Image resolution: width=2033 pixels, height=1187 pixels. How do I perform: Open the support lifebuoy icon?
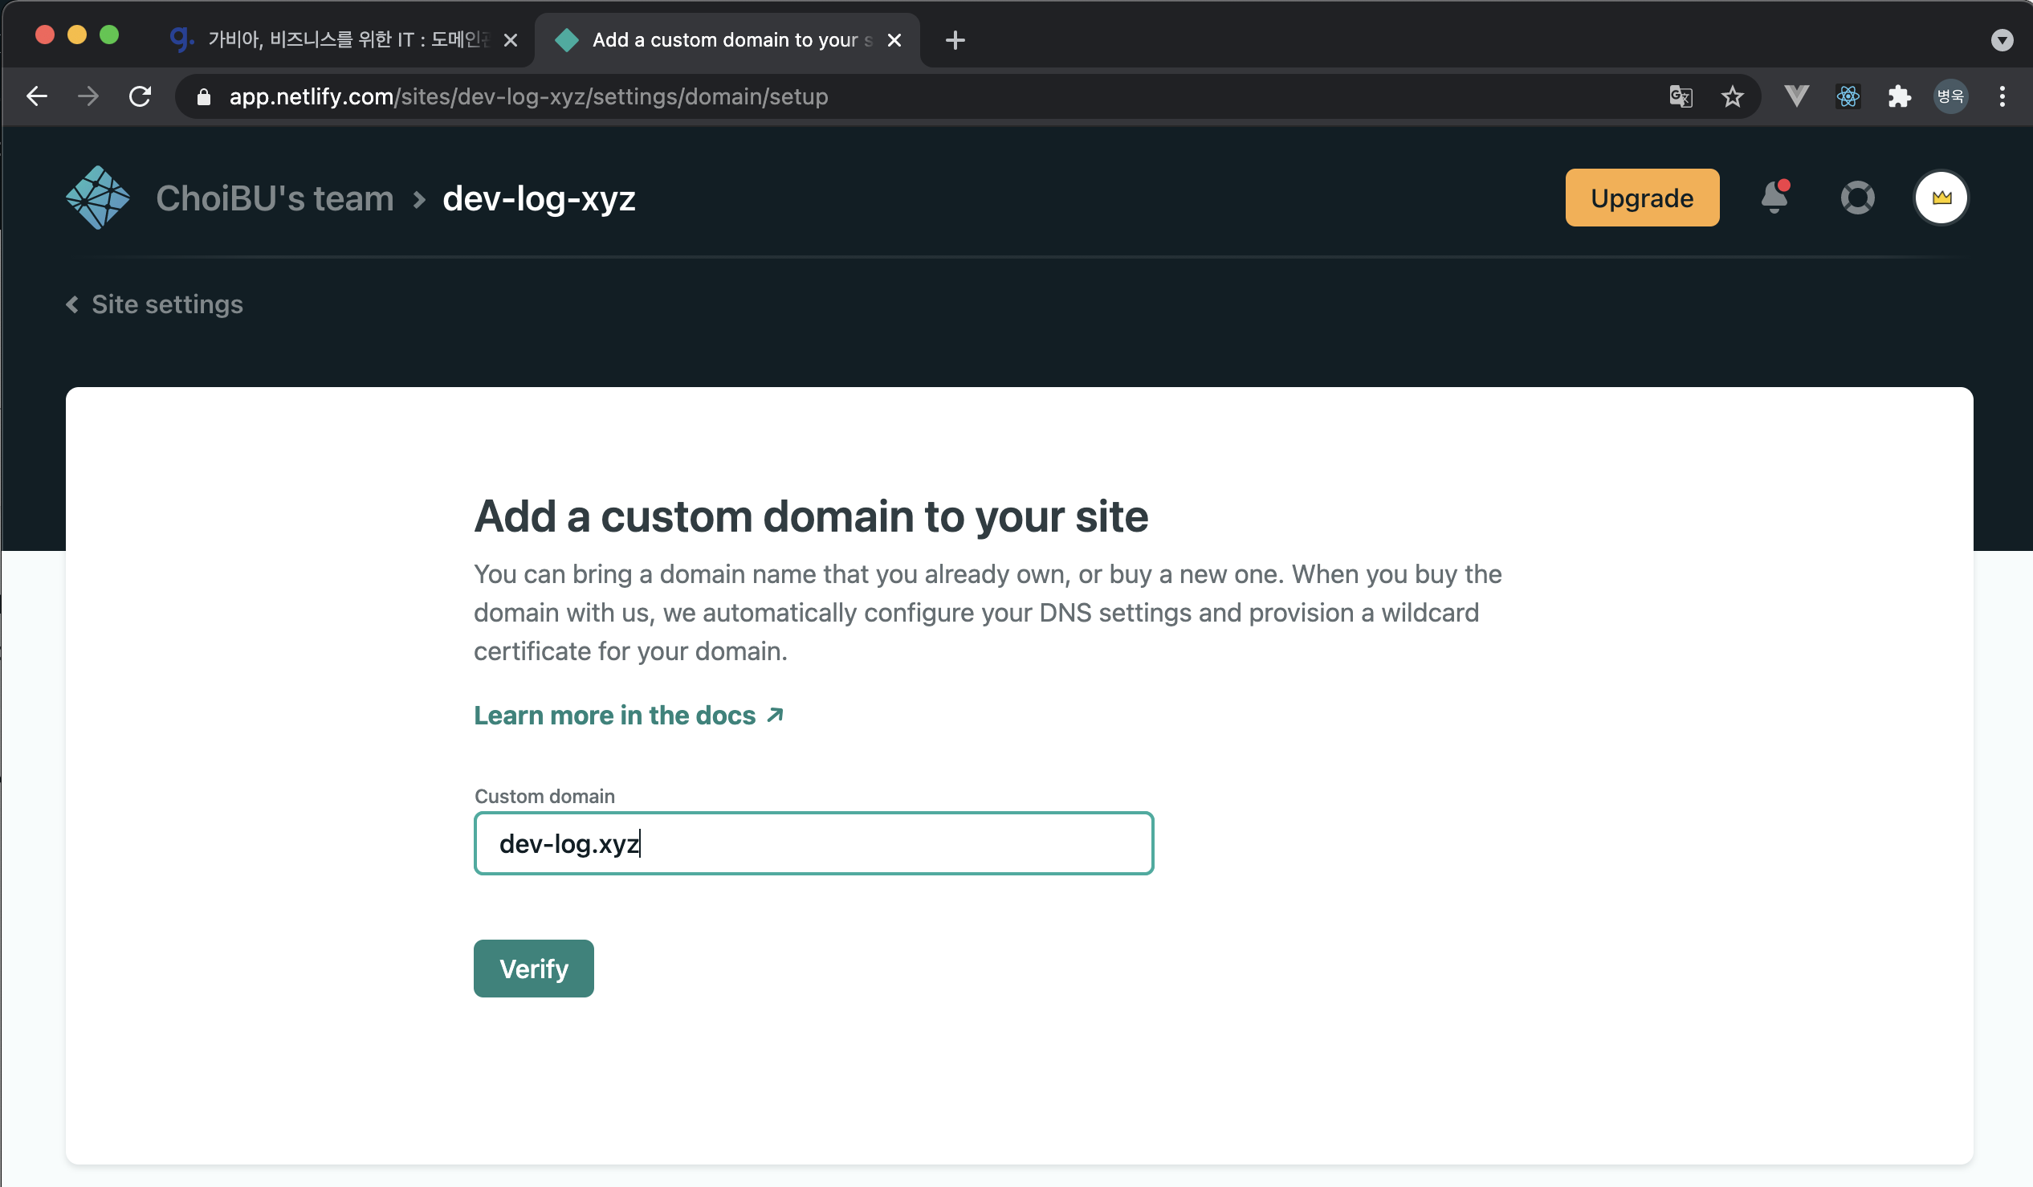(x=1857, y=198)
